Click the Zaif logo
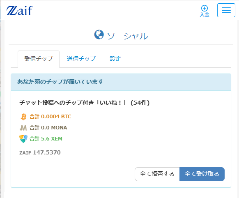 click(x=20, y=11)
